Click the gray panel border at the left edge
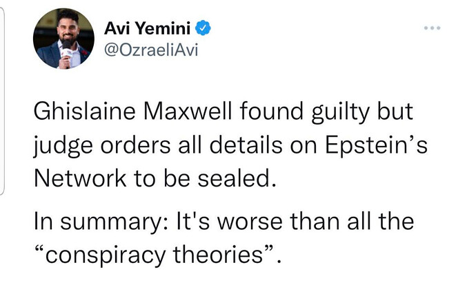Screen dimensions: 476x296 [3, 101]
